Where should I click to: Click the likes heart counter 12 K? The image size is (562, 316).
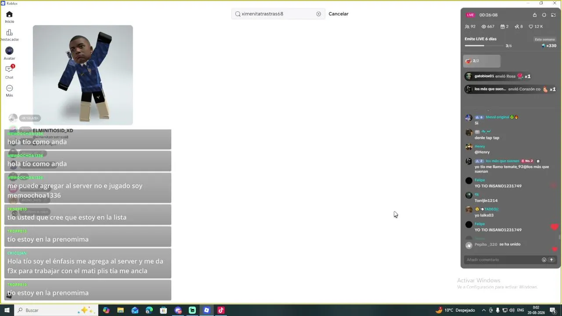pos(536,27)
